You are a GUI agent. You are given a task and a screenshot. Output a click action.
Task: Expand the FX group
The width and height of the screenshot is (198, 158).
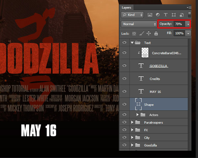pyautogui.click(x=132, y=130)
